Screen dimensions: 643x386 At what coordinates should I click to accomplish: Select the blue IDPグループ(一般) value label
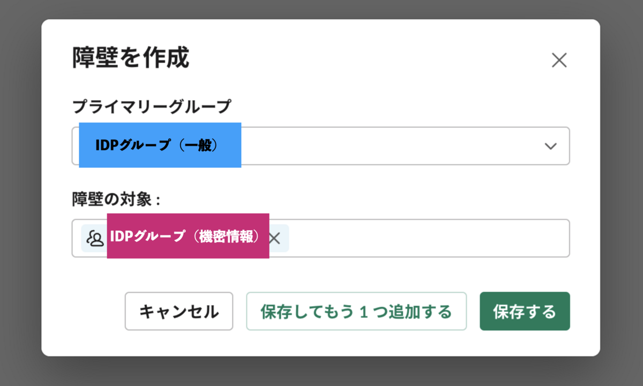160,145
